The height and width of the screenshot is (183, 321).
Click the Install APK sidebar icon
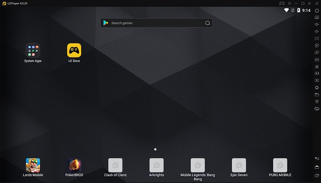(x=317, y=59)
